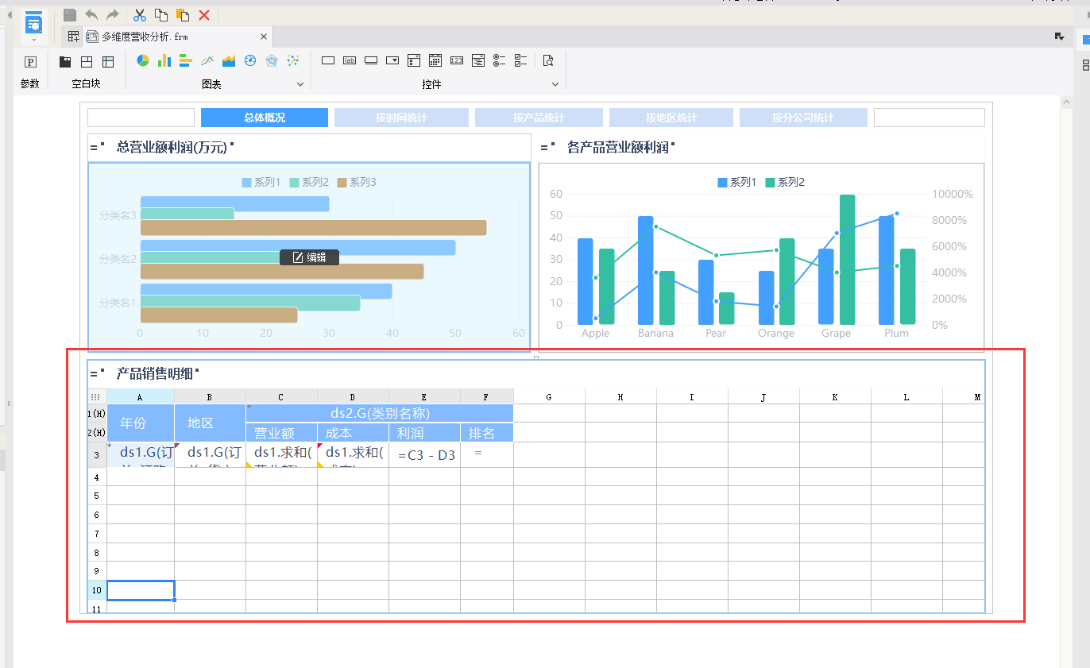Select row header 3 in the report grid

point(97,455)
